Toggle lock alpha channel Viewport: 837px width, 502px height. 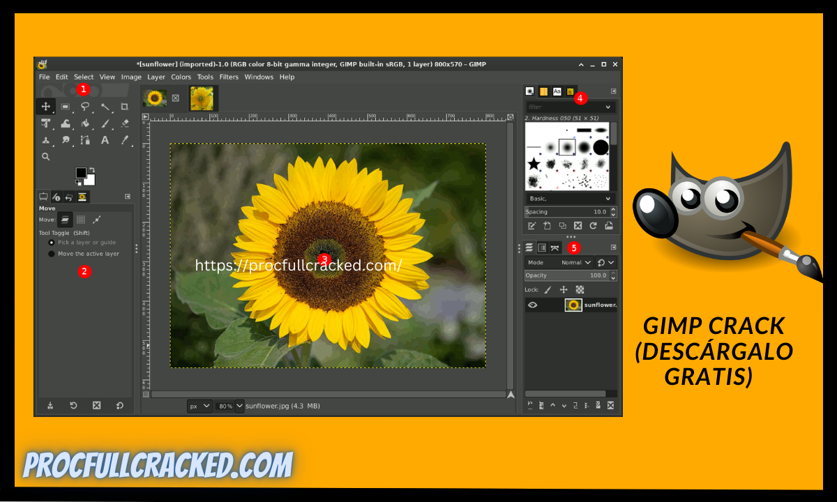coord(580,289)
